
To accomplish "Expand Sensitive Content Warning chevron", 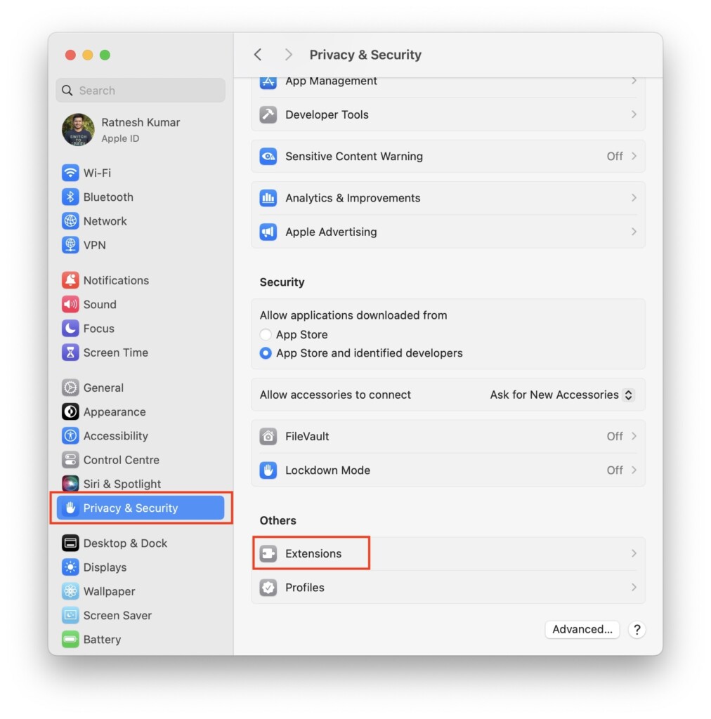I will pos(634,157).
